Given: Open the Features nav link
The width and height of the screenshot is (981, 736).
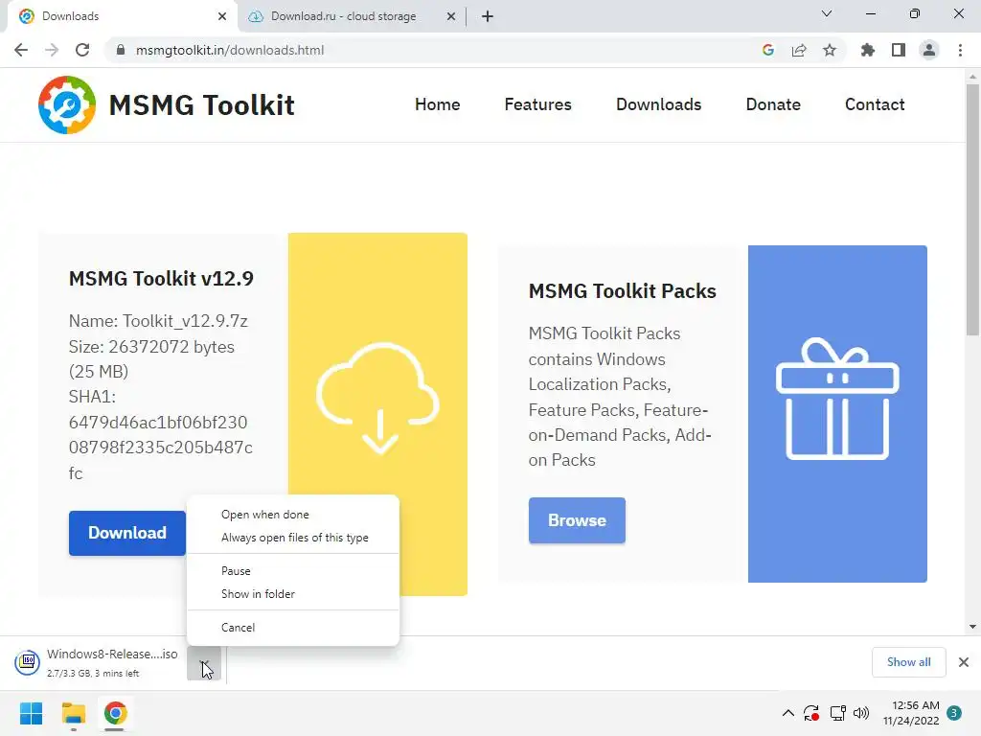Looking at the screenshot, I should tap(538, 104).
